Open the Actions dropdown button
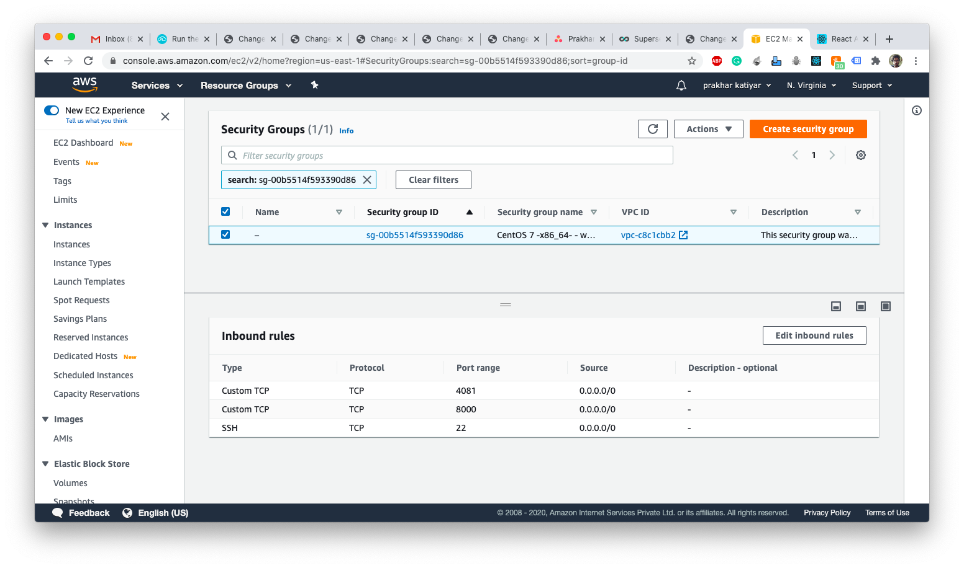The height and width of the screenshot is (568, 964). tap(709, 129)
